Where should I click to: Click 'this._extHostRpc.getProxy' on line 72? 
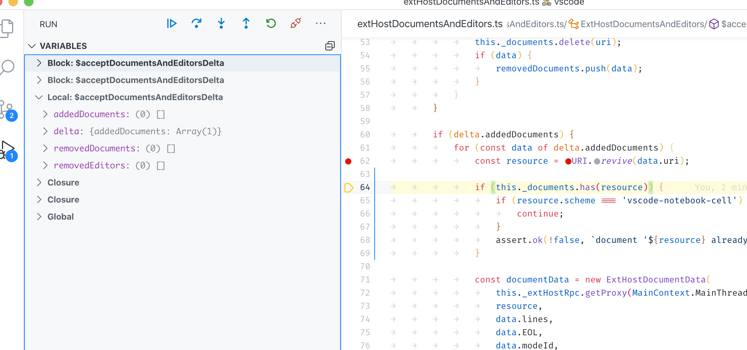tap(561, 293)
